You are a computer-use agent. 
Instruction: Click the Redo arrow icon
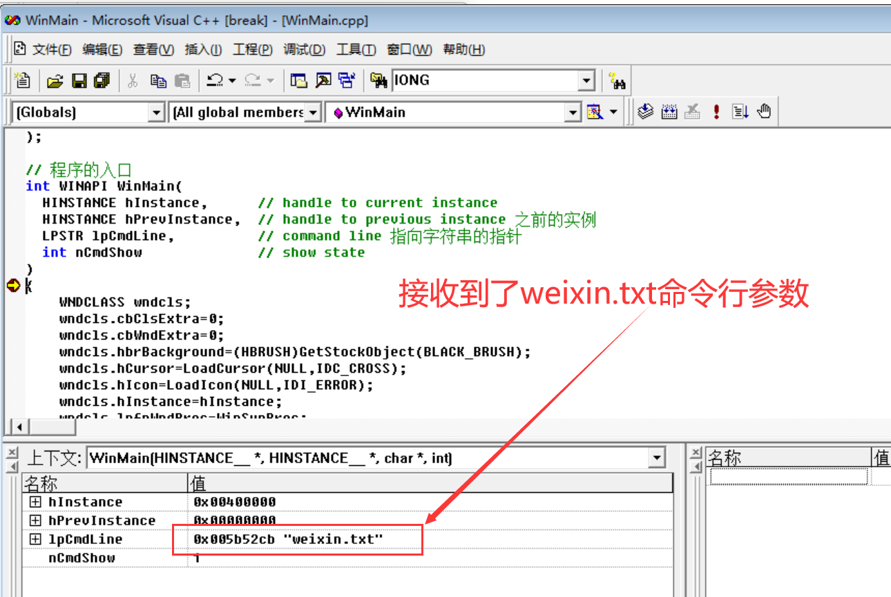(x=253, y=81)
